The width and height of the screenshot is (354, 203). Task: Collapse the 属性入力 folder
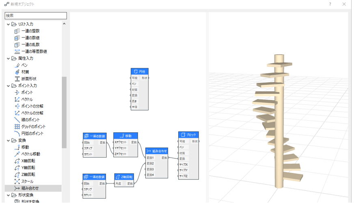(9, 58)
